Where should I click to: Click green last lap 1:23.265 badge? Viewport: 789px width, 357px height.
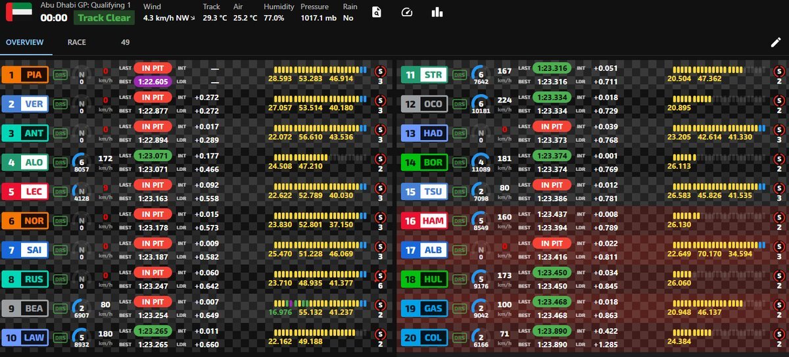tap(153, 332)
